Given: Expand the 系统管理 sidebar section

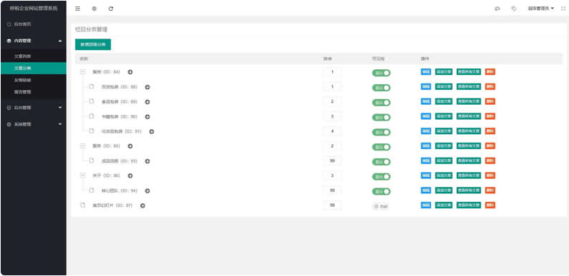Looking at the screenshot, I should click(x=33, y=124).
